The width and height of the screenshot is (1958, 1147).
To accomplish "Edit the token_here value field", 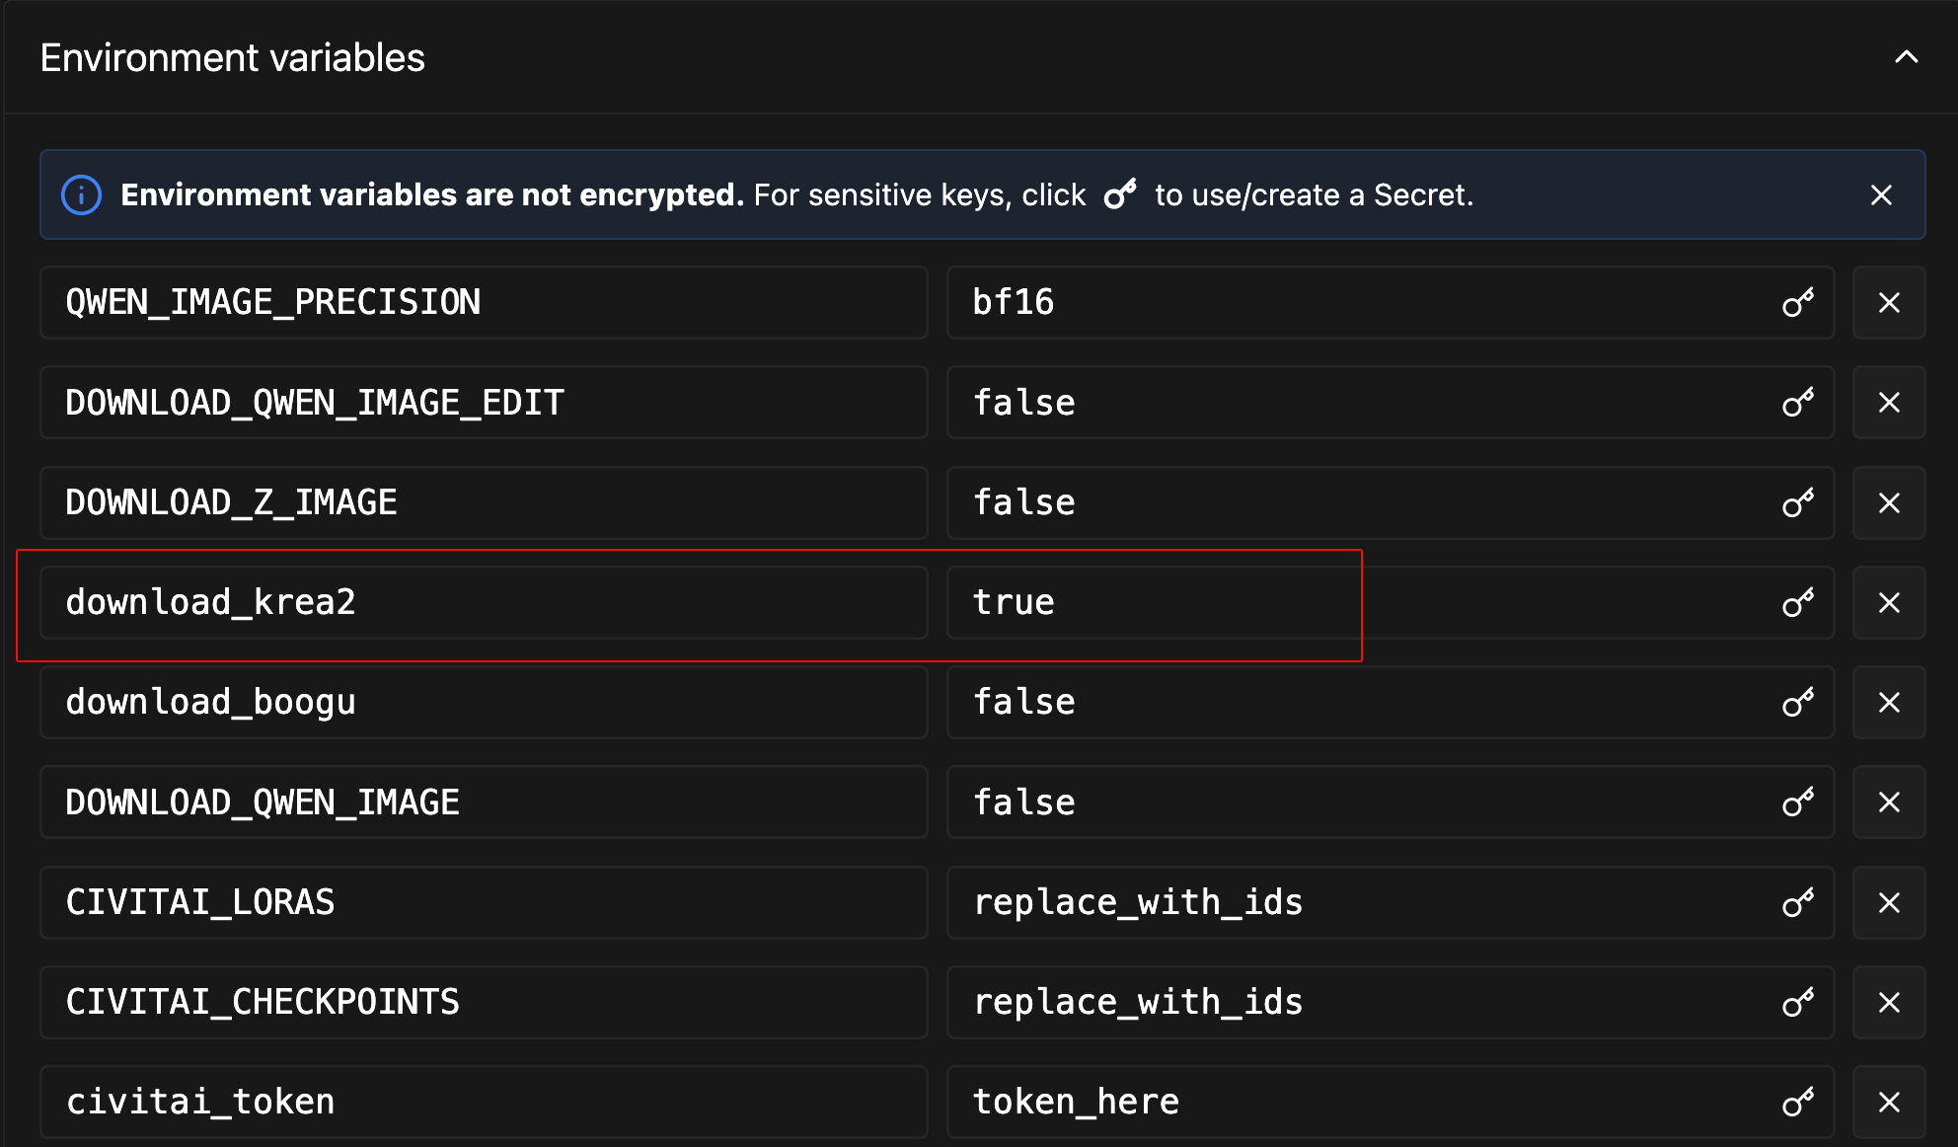I will click(1362, 1103).
